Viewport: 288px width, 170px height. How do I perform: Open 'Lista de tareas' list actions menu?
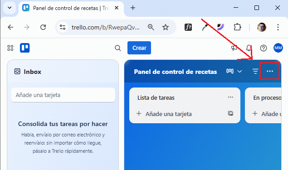tap(230, 97)
